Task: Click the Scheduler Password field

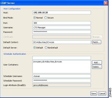Action: coord(62,81)
